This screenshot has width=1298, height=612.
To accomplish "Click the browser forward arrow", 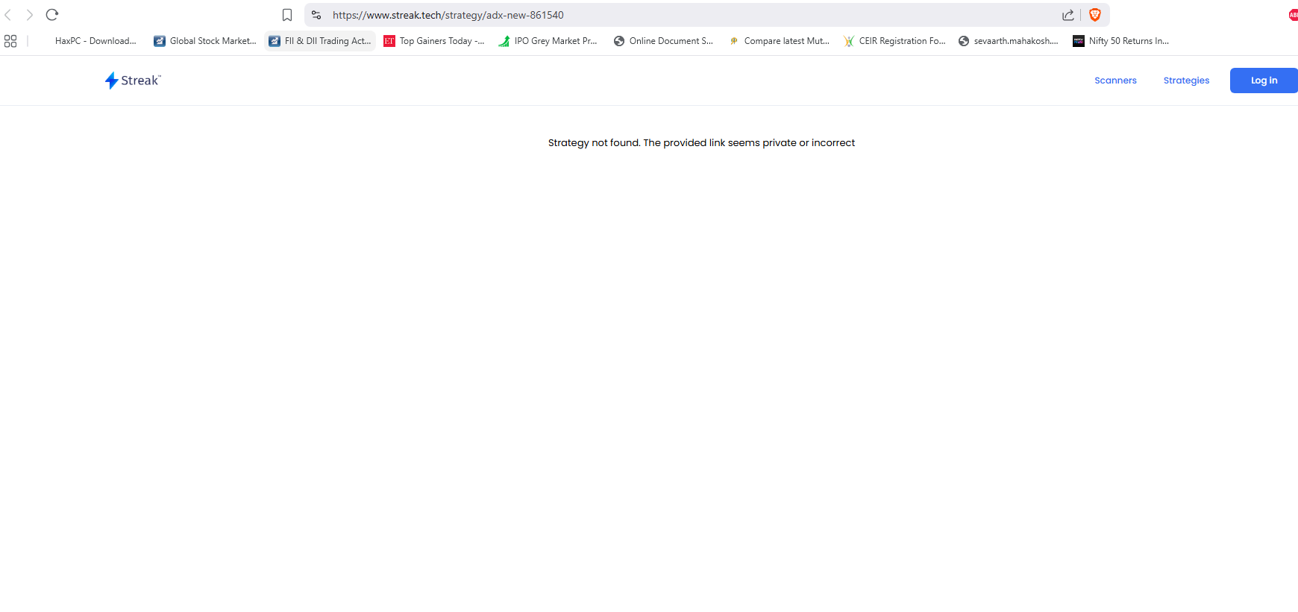I will pos(30,15).
